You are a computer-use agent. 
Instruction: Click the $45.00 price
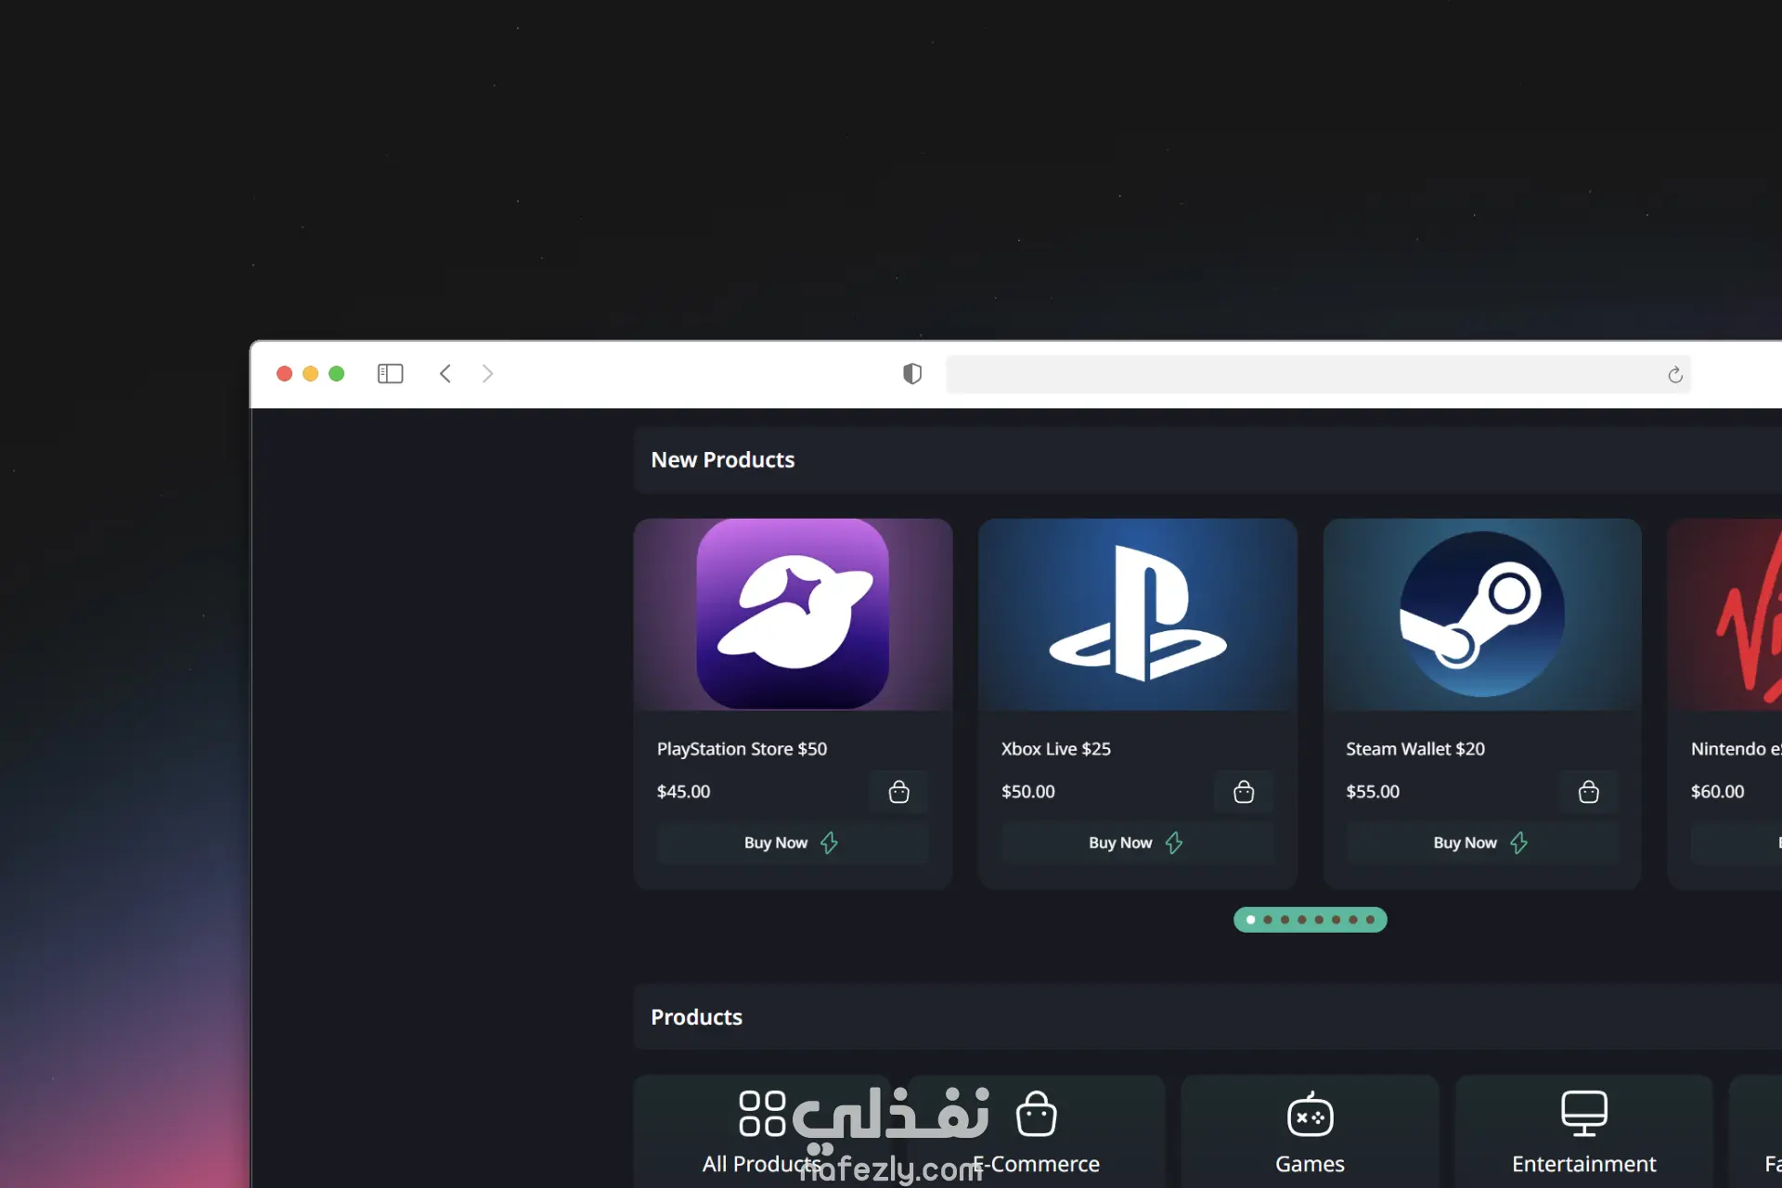click(683, 792)
